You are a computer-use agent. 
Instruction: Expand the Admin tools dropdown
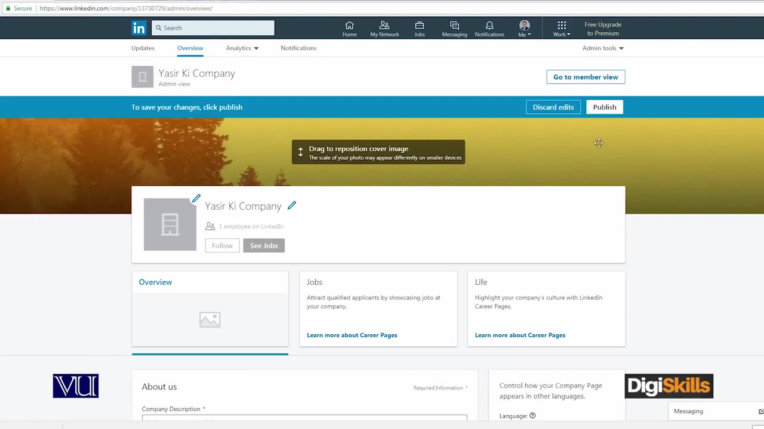point(603,48)
